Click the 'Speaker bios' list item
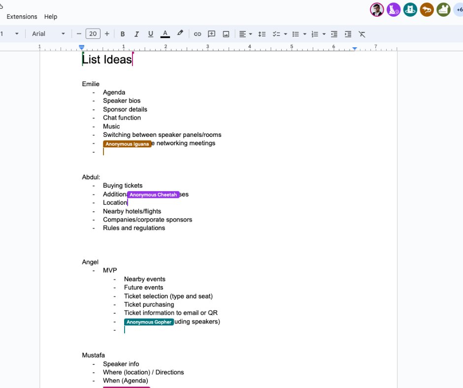The height and width of the screenshot is (388, 463). click(122, 100)
